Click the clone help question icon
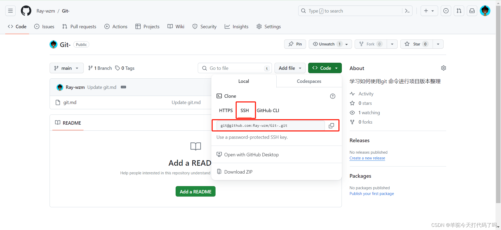 point(333,96)
